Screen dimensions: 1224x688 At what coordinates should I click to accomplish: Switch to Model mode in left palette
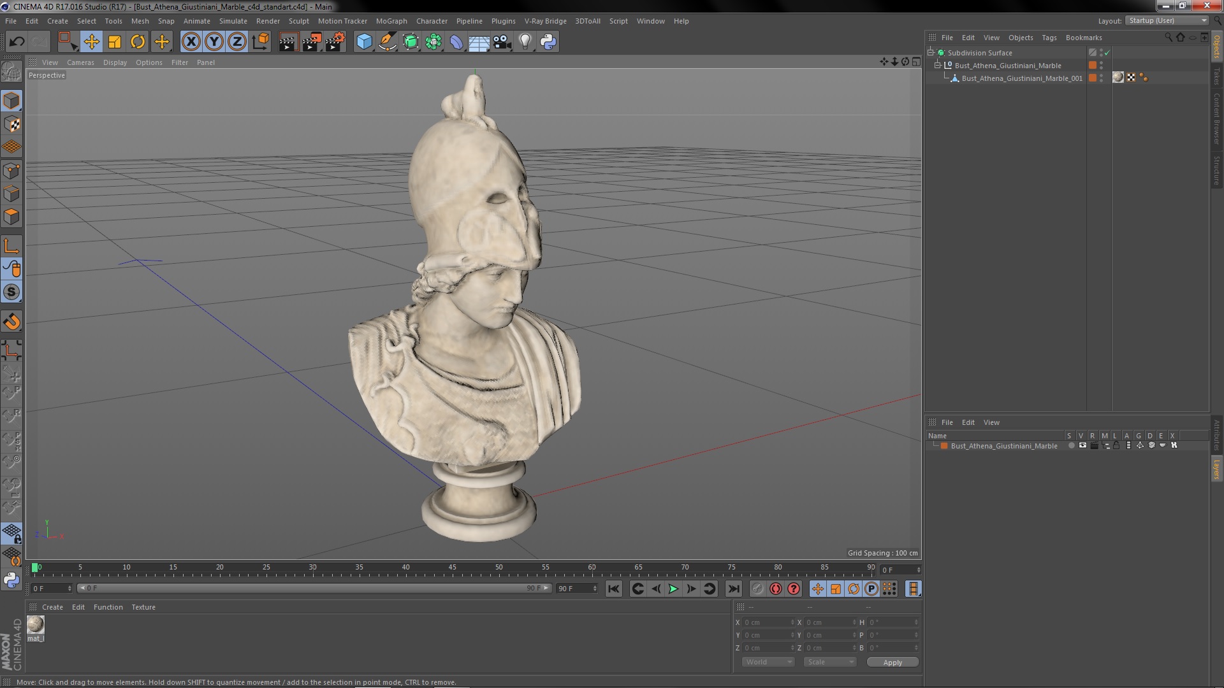pyautogui.click(x=11, y=101)
